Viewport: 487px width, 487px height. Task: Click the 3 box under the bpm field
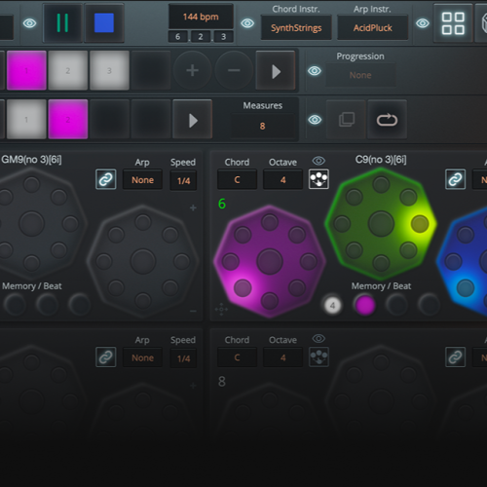(x=223, y=37)
